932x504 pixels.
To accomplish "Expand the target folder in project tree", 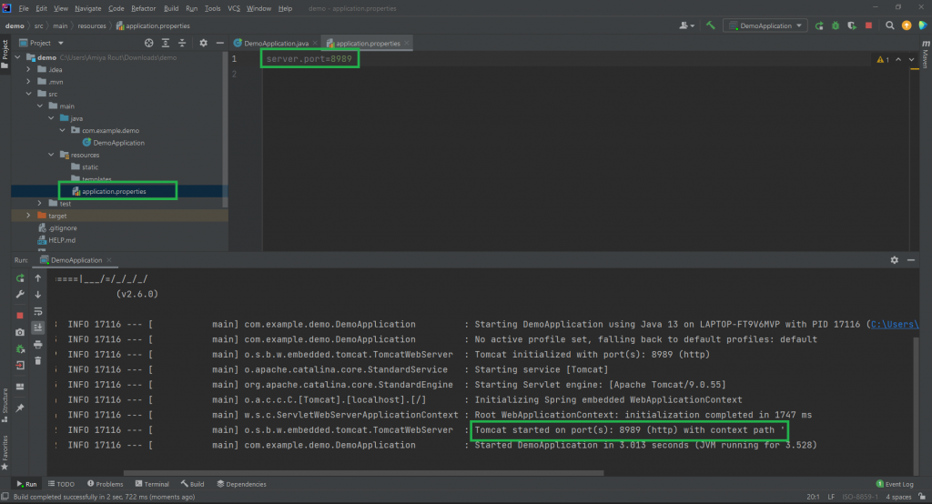I will tap(28, 216).
